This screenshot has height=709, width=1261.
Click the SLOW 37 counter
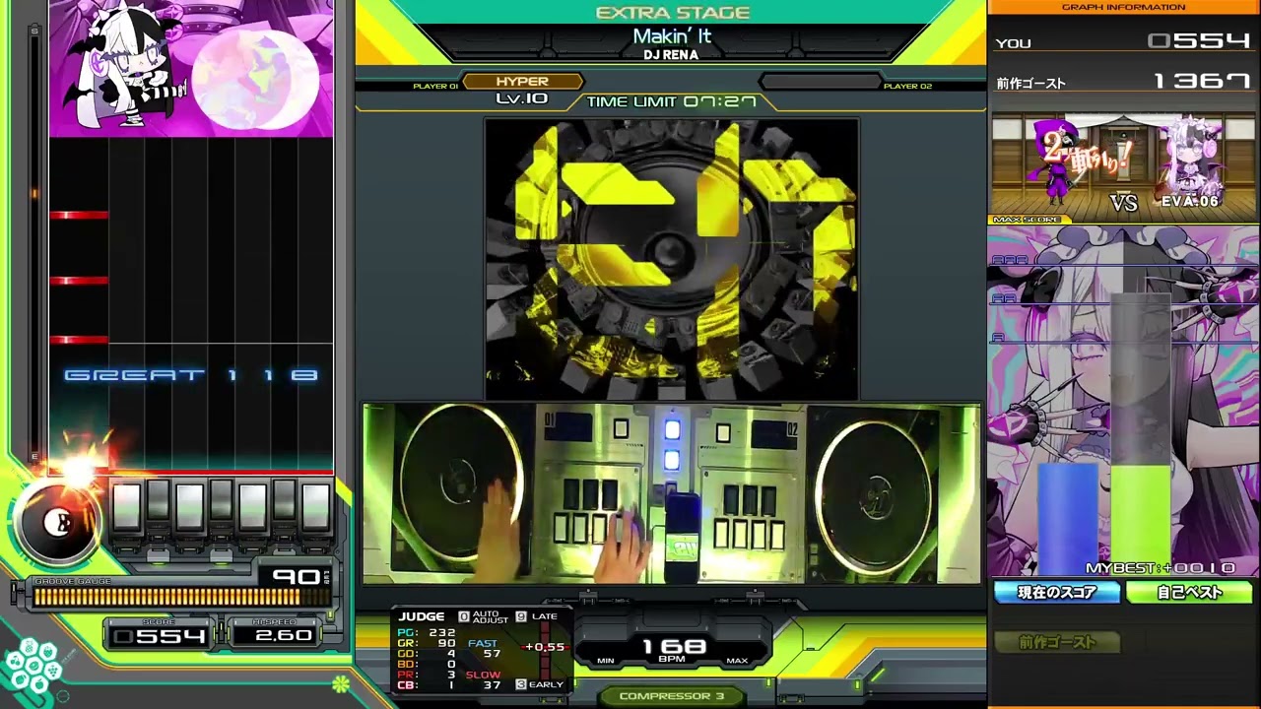[x=484, y=680]
